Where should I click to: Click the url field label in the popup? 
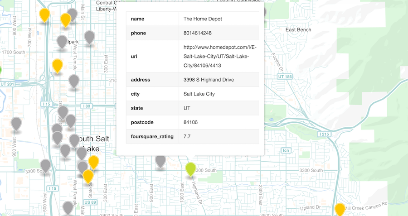click(x=134, y=57)
